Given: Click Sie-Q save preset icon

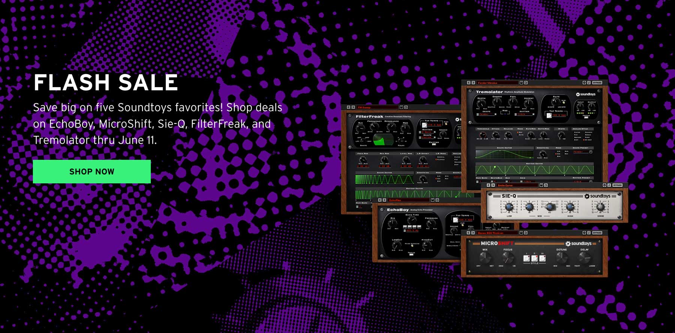Looking at the screenshot, I should tap(541, 185).
